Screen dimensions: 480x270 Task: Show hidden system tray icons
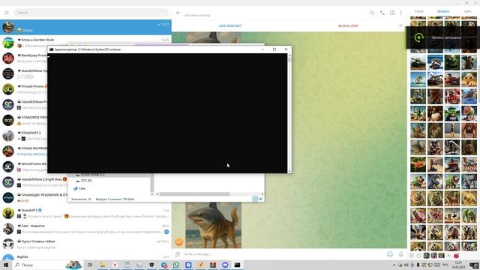394,265
